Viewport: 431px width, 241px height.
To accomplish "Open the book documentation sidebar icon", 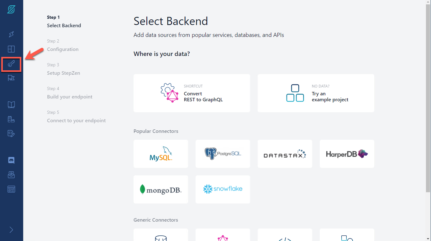I will coord(11,105).
